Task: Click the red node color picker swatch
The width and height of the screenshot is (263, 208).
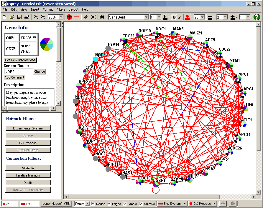Action: tap(187, 17)
